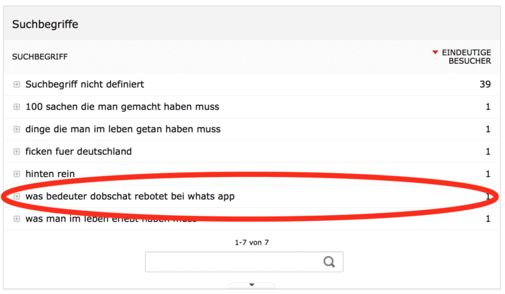Select 'was bedeuter dobschat rebotet bei whats app'

pos(130,197)
